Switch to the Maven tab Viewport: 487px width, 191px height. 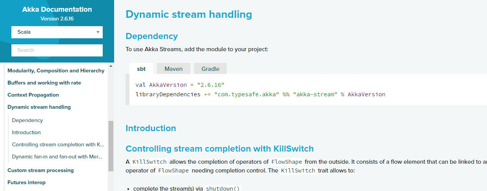tap(173, 69)
